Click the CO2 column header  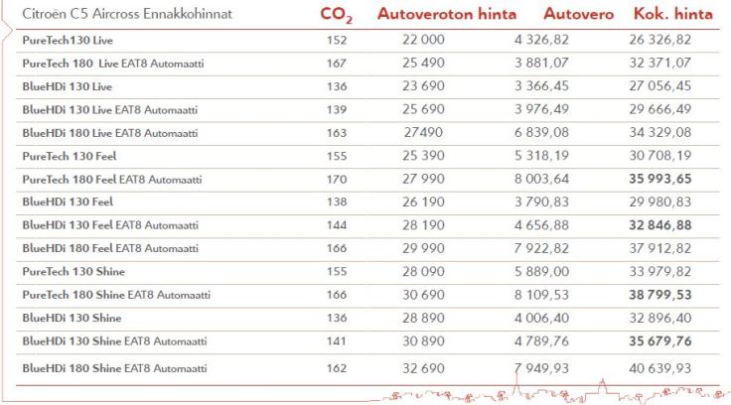[x=336, y=17]
